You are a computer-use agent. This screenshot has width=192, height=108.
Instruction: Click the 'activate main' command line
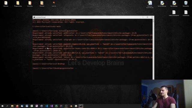coord(46,26)
